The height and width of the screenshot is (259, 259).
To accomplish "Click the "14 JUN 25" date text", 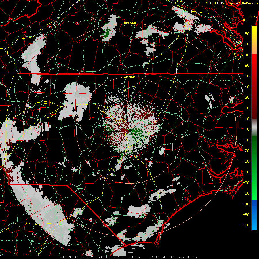I will pos(172,257).
